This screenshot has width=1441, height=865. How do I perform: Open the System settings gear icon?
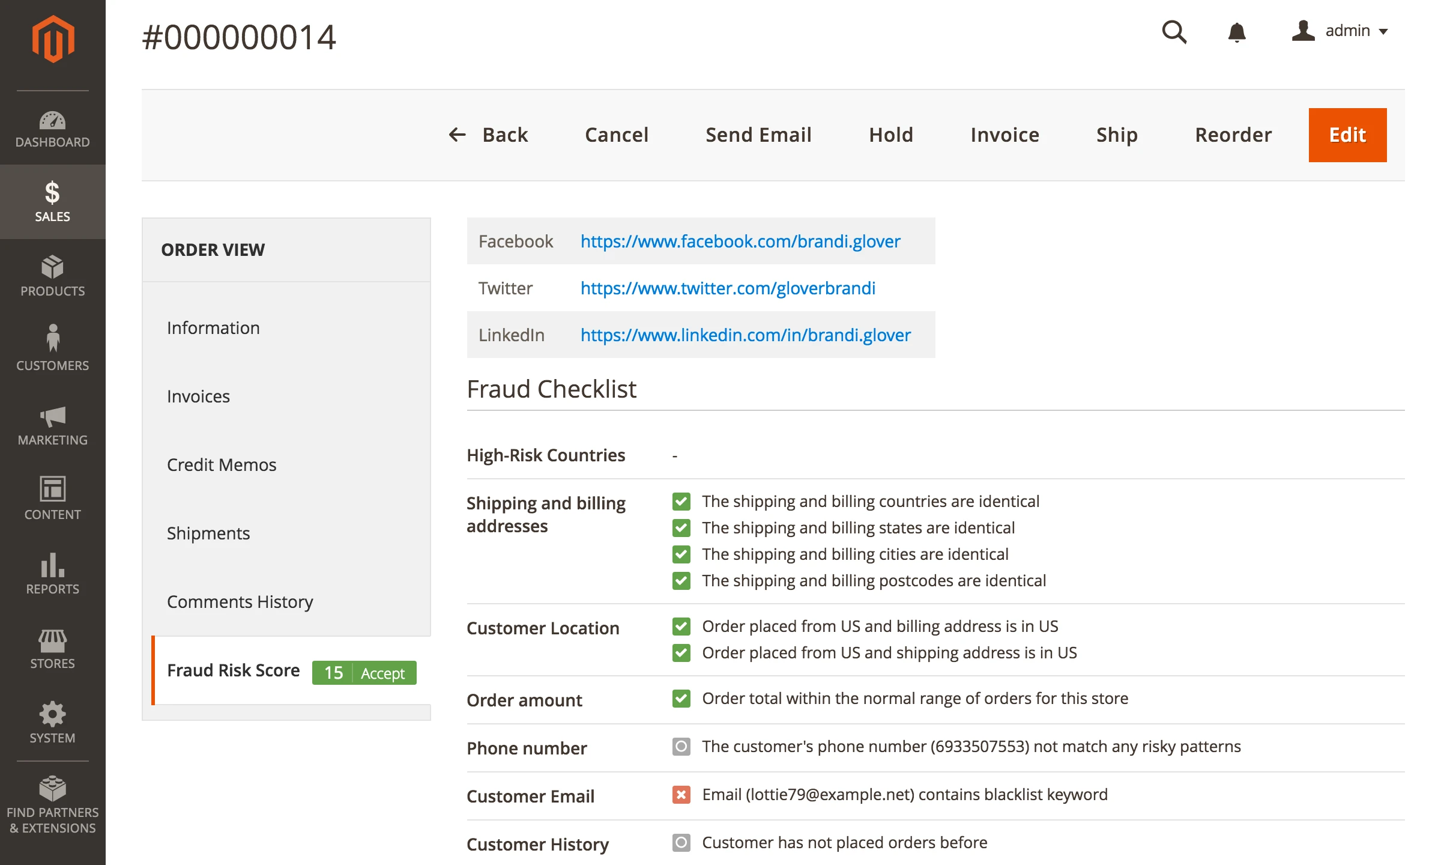[53, 715]
